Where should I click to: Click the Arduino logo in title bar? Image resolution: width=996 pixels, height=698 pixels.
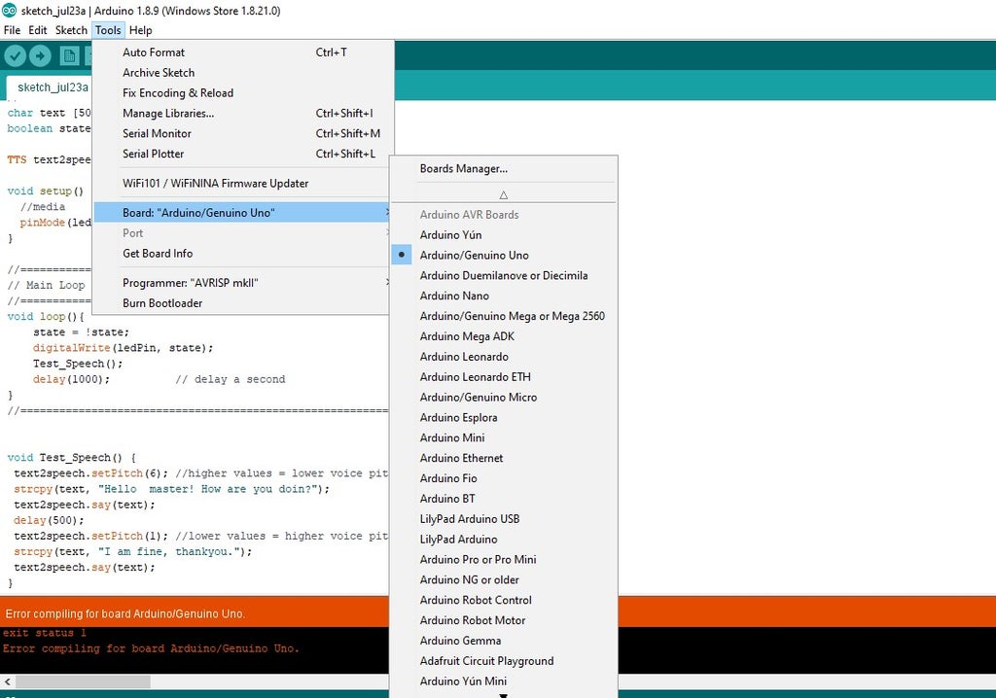[9, 10]
